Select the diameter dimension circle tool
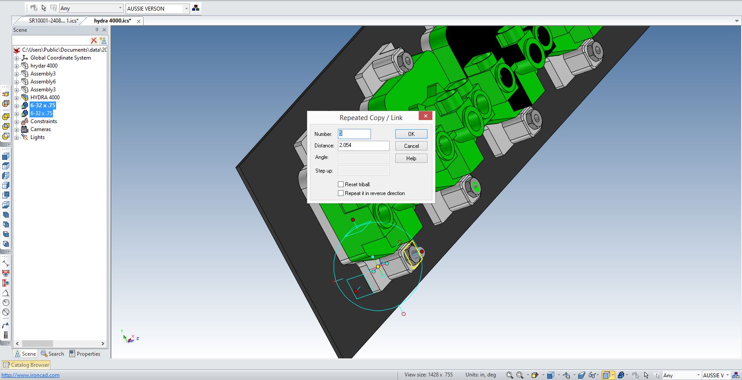This screenshot has height=380, width=742. coord(6,312)
